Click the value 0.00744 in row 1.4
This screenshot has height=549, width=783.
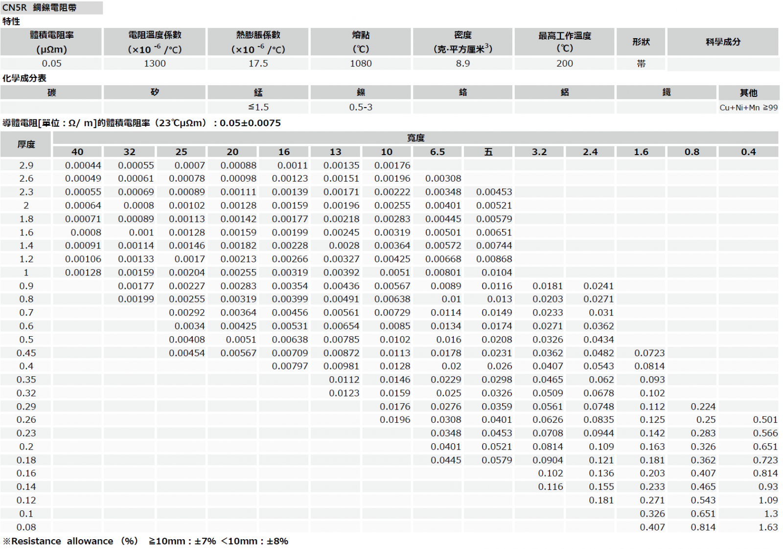coord(494,246)
